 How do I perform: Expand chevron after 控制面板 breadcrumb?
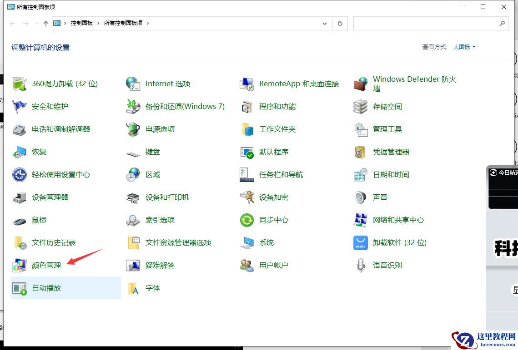coord(98,24)
